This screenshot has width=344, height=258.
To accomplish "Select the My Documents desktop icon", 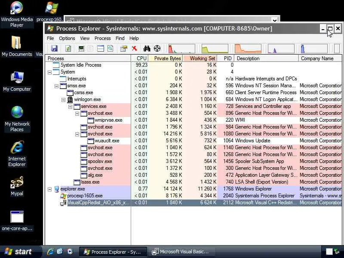I will (x=17, y=46).
